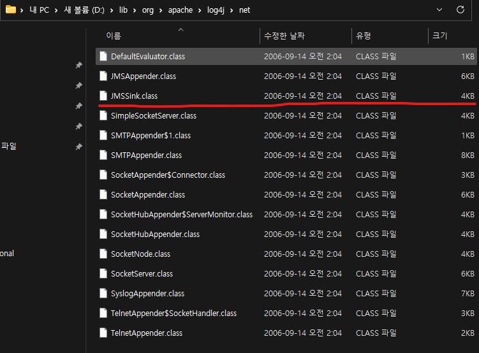Select SocketNode.class file icon

[x=103, y=254]
